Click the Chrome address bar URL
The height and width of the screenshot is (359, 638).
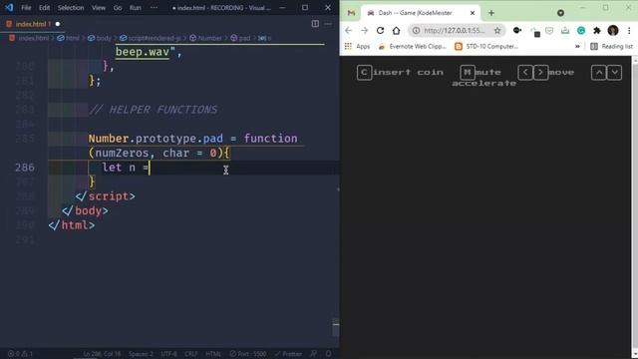click(455, 31)
